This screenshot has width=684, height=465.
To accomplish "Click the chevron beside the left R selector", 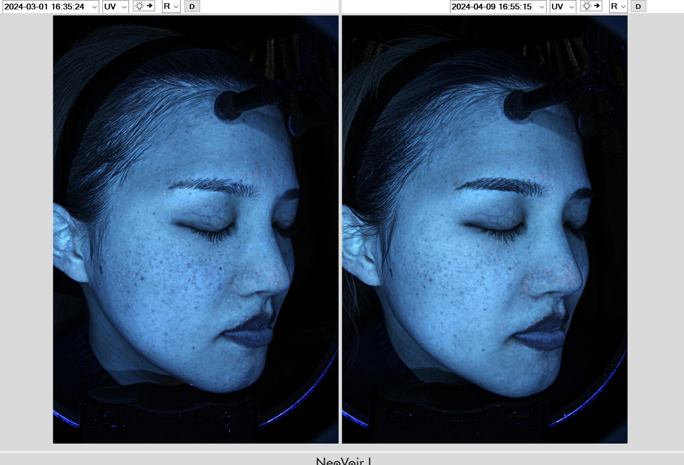I will [176, 7].
